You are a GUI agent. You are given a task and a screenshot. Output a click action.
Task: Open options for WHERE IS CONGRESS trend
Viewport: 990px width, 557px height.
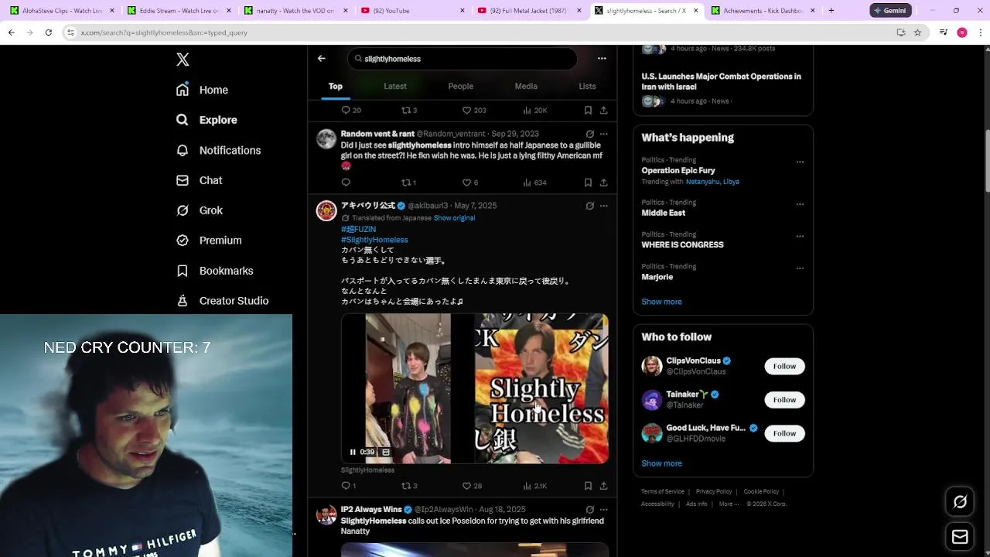click(800, 237)
